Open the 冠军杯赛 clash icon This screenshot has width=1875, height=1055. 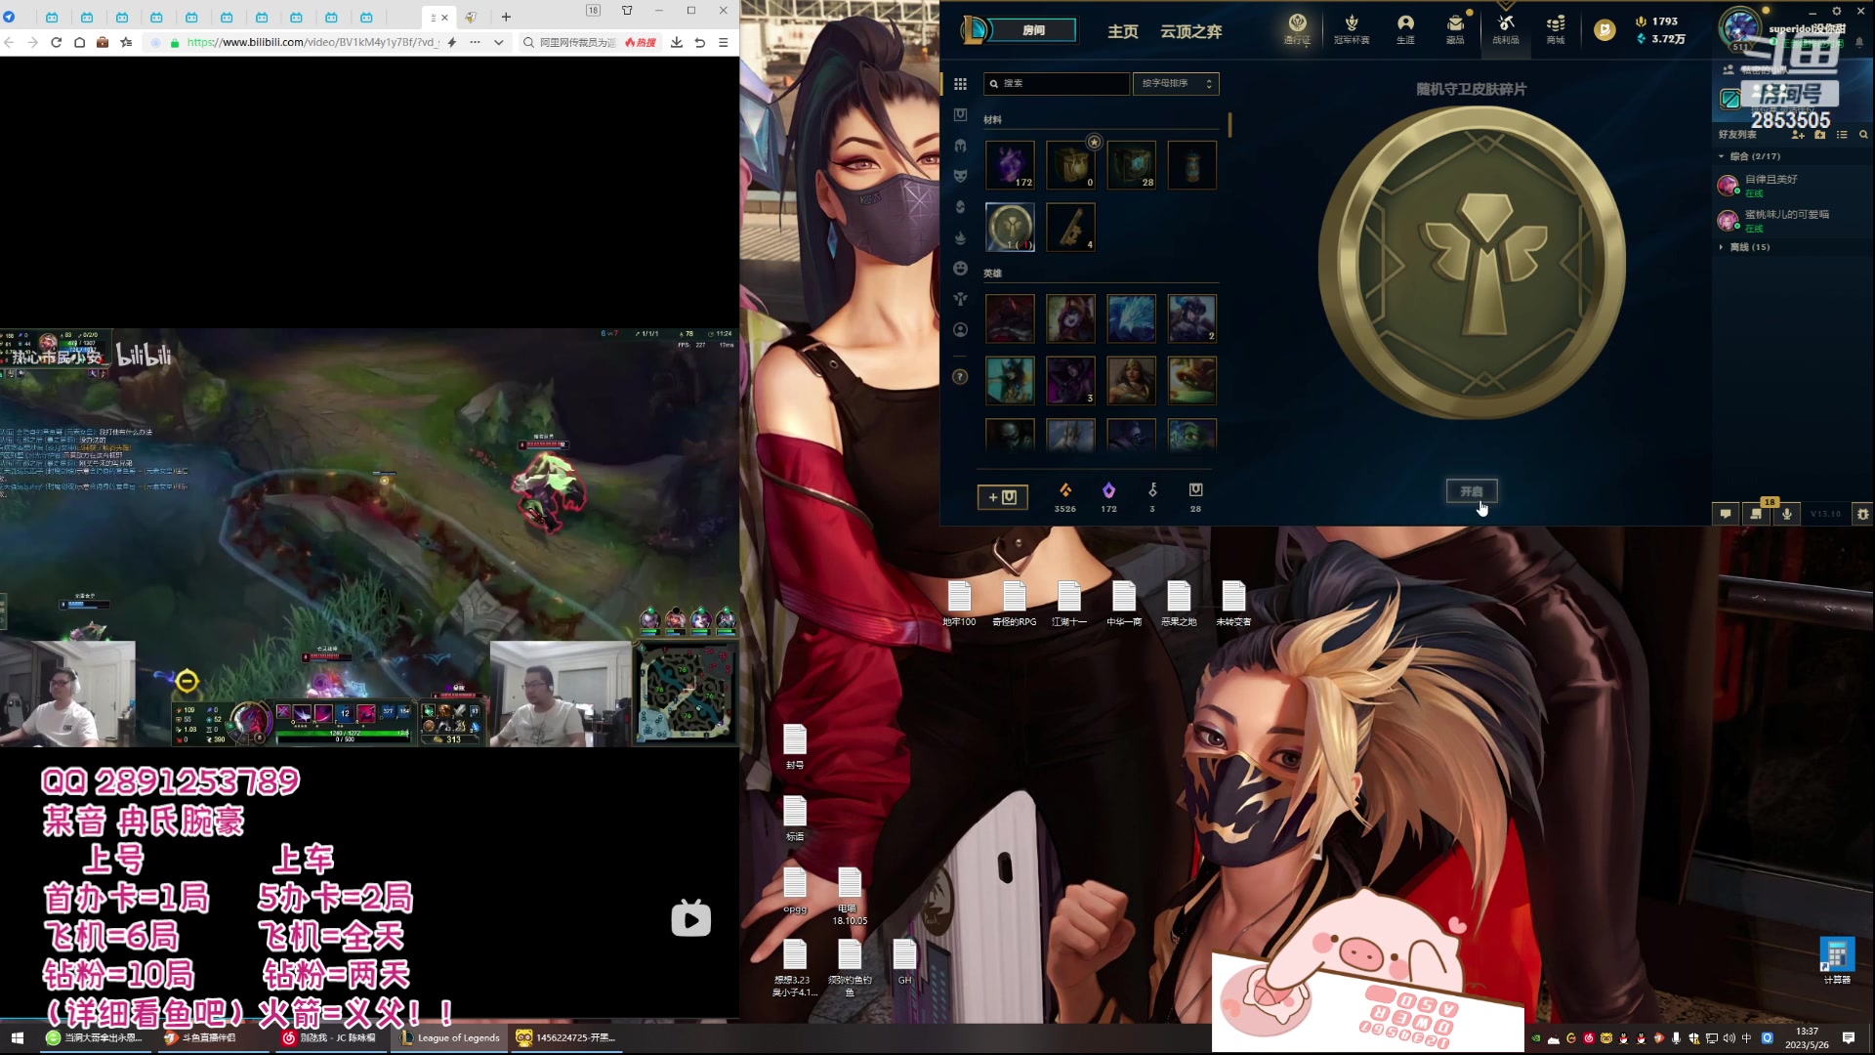(x=1352, y=28)
